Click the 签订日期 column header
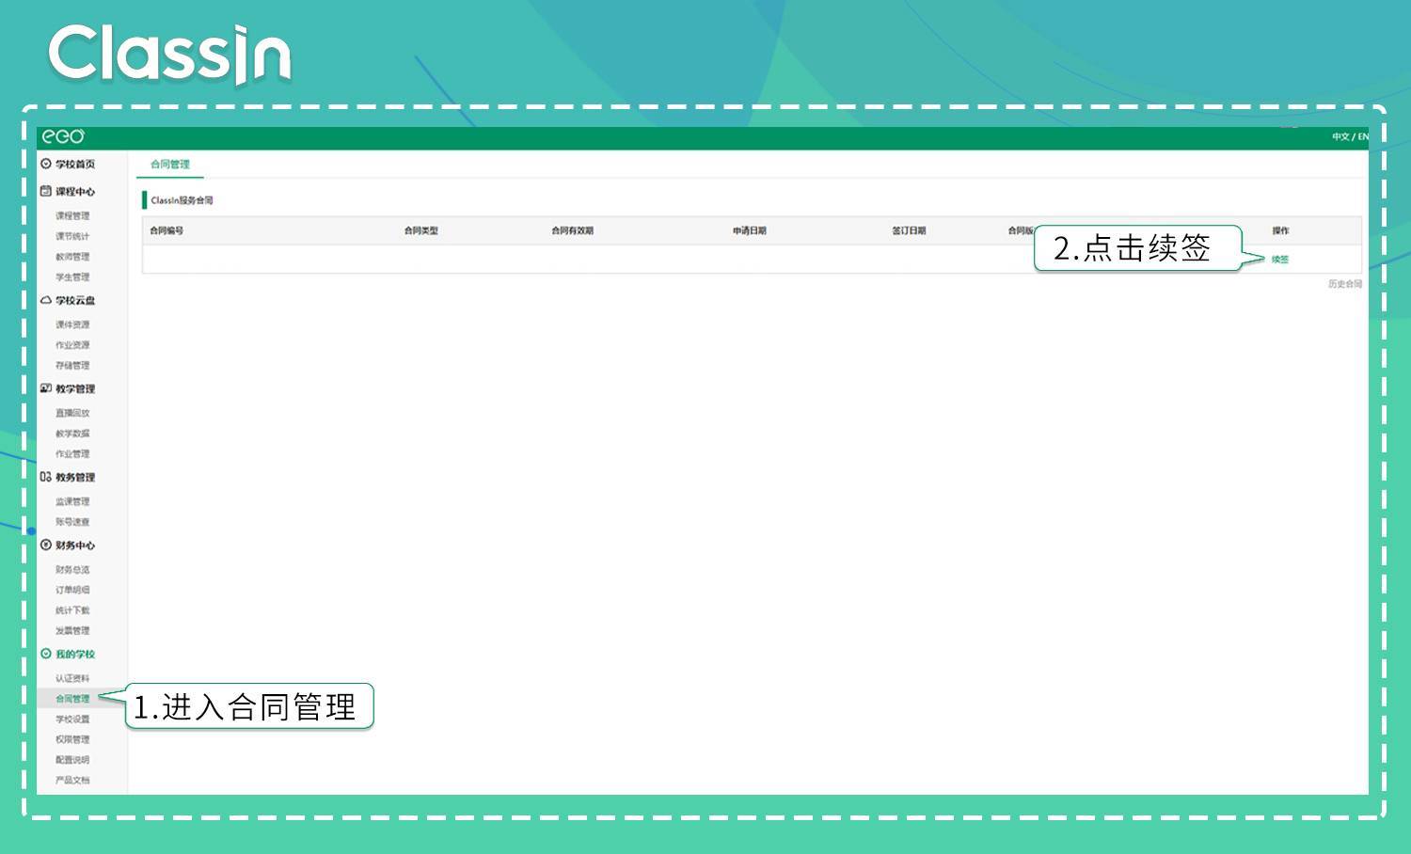This screenshot has height=854, width=1411. point(910,230)
